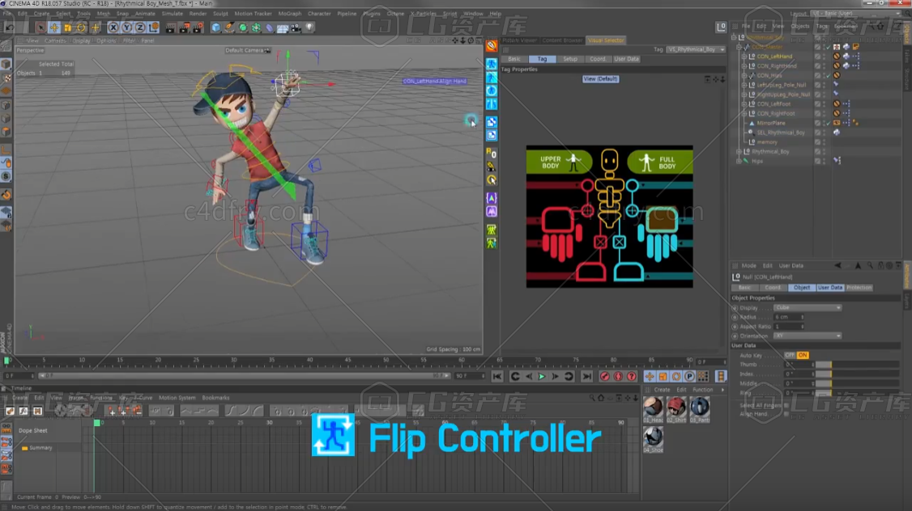Screen dimensions: 912x511
Task: Open timeline Motion System menu
Action: [177, 398]
